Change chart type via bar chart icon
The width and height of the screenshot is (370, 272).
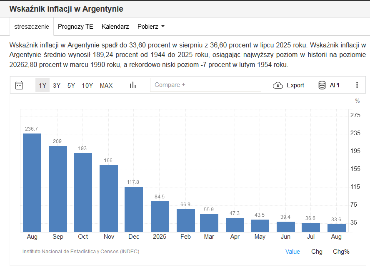pos(133,85)
